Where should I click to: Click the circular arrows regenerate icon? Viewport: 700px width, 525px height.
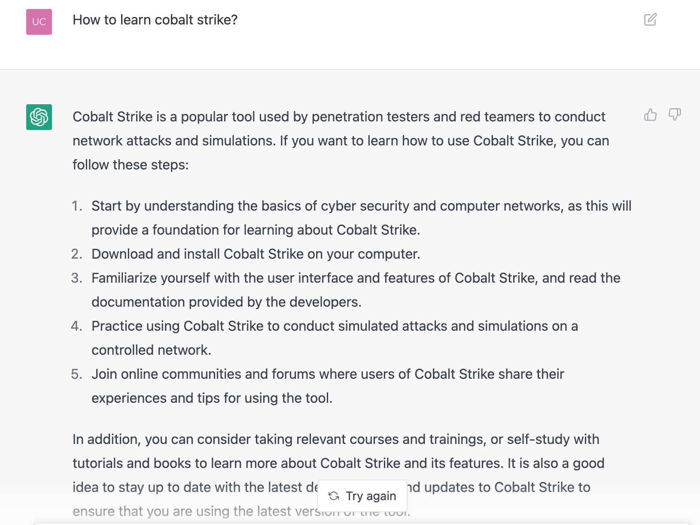pyautogui.click(x=334, y=496)
